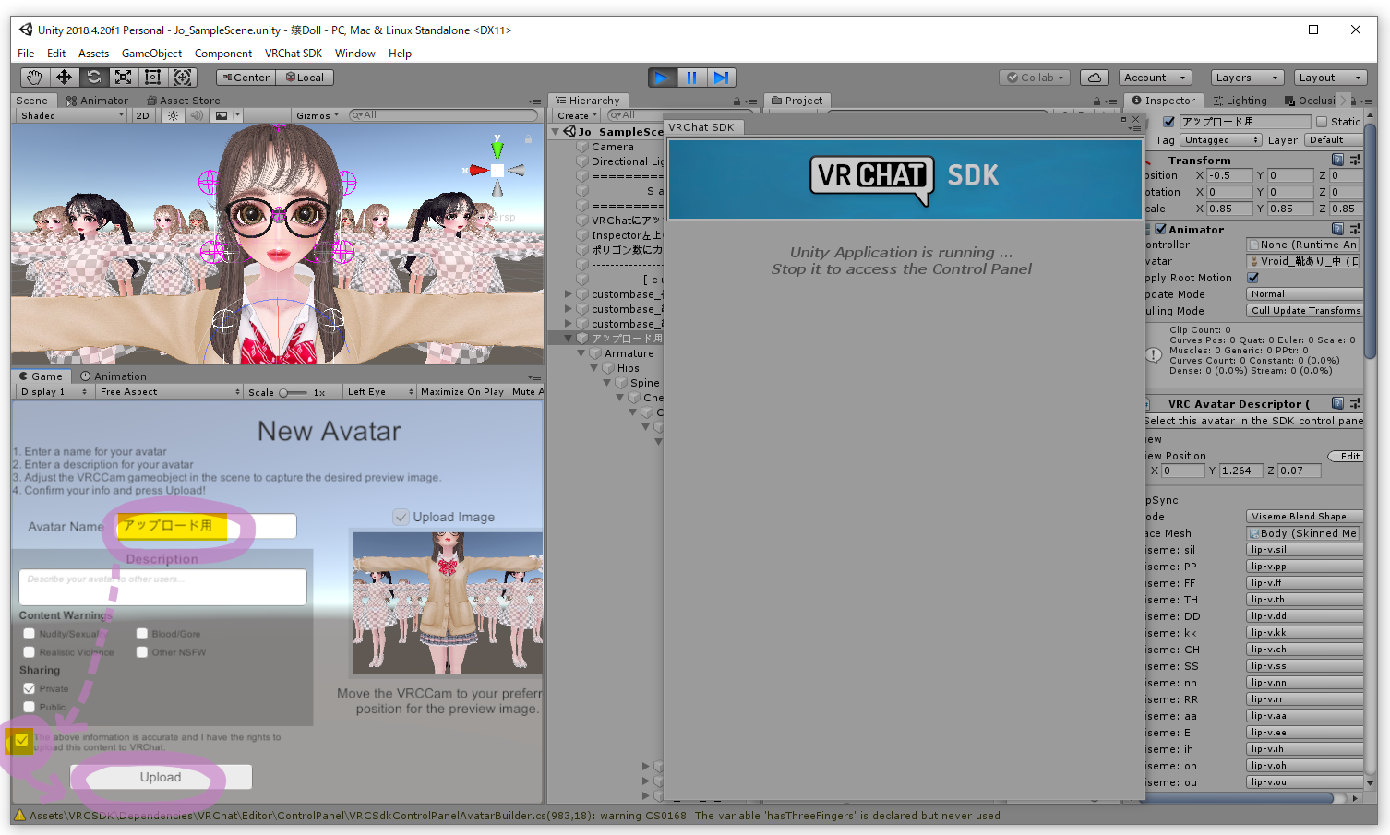The height and width of the screenshot is (835, 1390).
Task: Click the avatar description text box
Action: coord(162,587)
